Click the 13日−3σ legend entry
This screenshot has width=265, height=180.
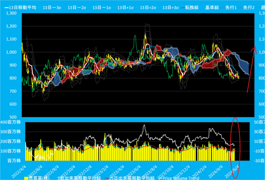(x=50, y=7)
